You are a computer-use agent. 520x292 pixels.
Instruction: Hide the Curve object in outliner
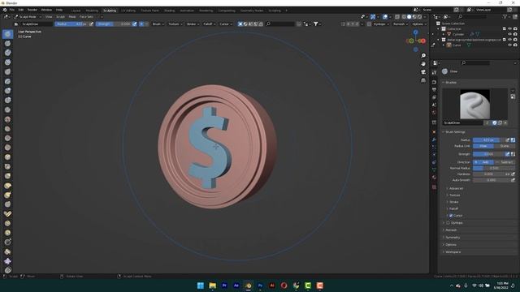509,45
